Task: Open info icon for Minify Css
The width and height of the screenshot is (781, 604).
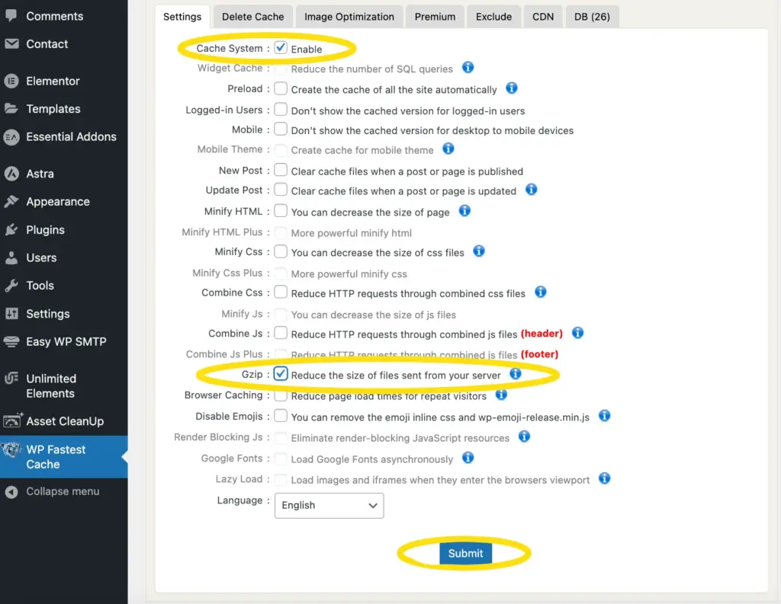Action: click(478, 251)
